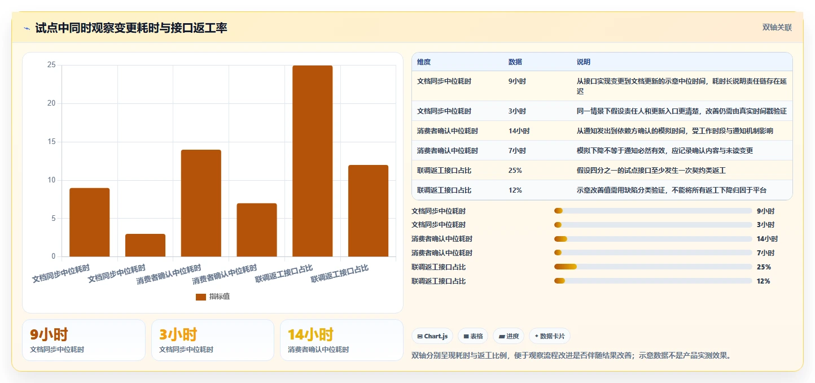Click the progress bar showing 14小时
This screenshot has height=383, width=815.
(x=653, y=239)
